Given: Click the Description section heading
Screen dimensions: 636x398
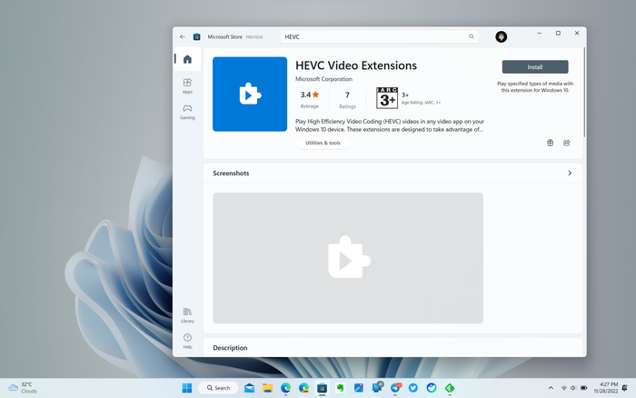Looking at the screenshot, I should click(230, 348).
